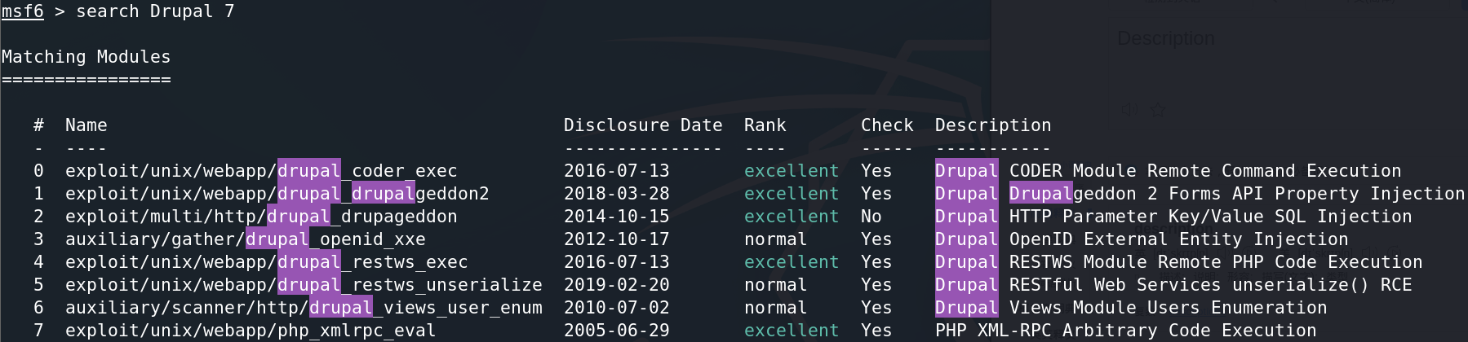Click disclosure date 2012-10-17
Viewport: 1468px width, 342px height.
click(x=617, y=239)
